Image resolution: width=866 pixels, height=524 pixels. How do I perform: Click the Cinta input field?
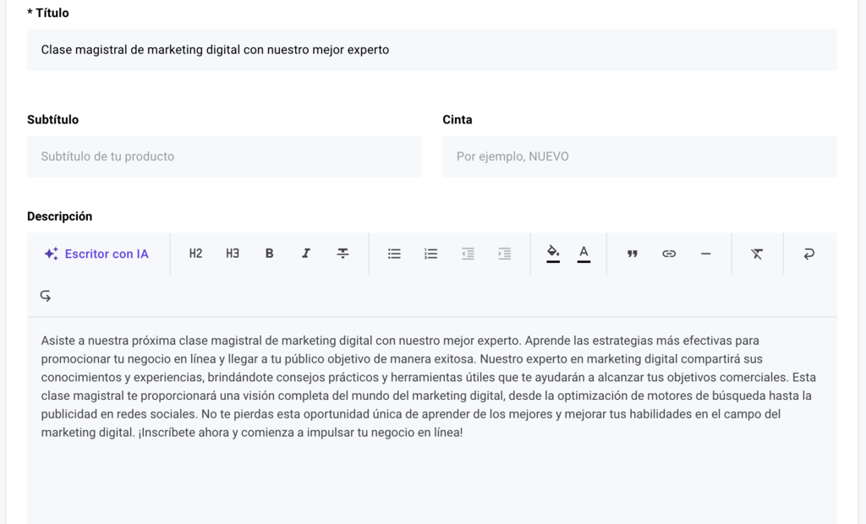[640, 156]
